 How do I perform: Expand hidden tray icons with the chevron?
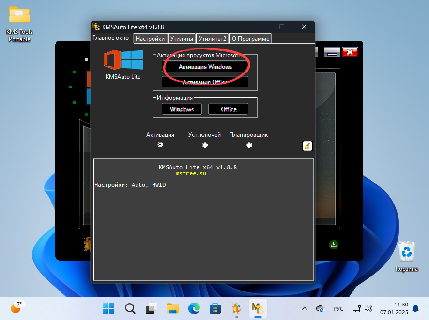[305, 308]
